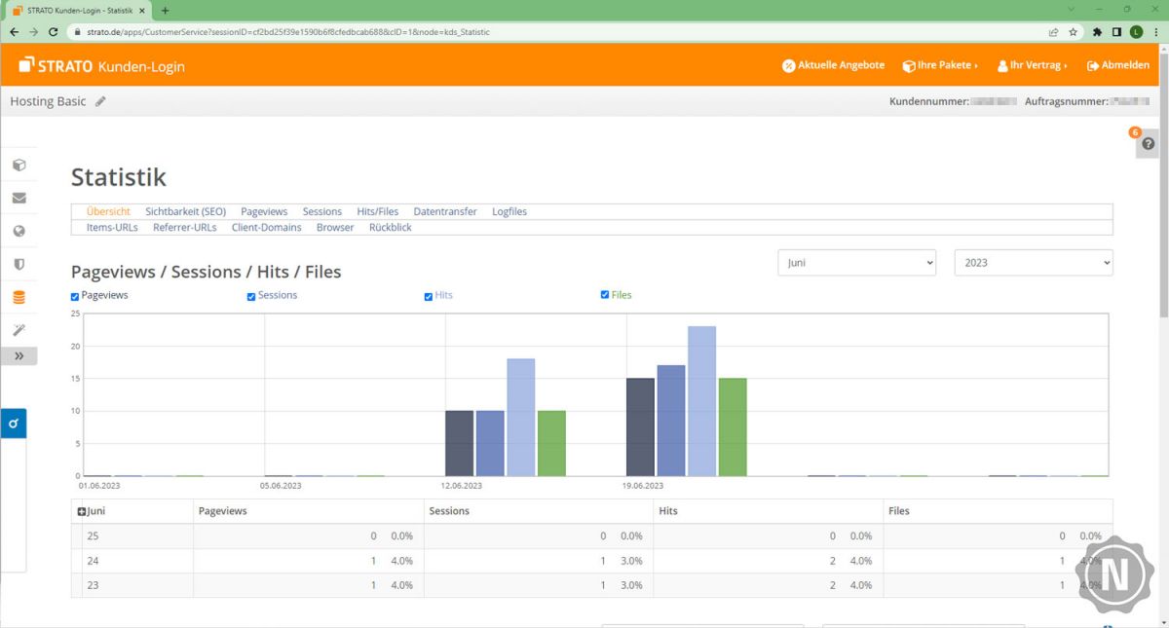Open the Logfiles tab
The height and width of the screenshot is (628, 1169).
click(x=509, y=211)
